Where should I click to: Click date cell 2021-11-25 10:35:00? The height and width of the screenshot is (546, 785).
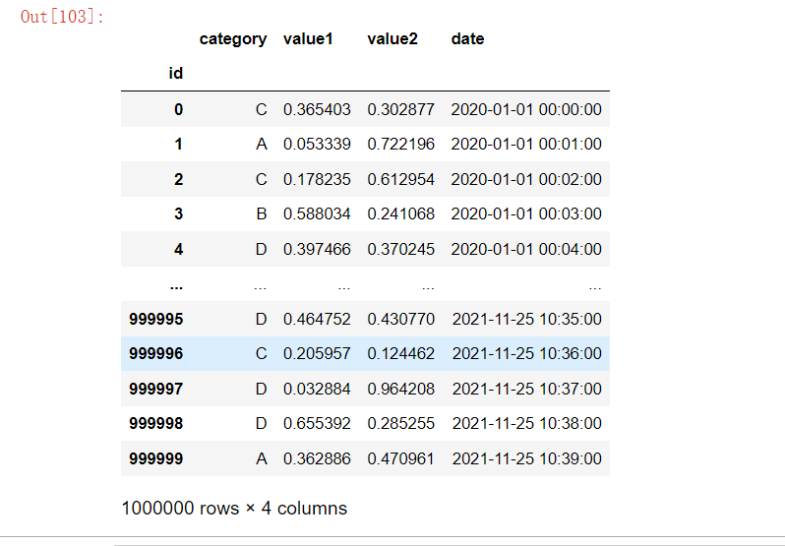pyautogui.click(x=527, y=320)
